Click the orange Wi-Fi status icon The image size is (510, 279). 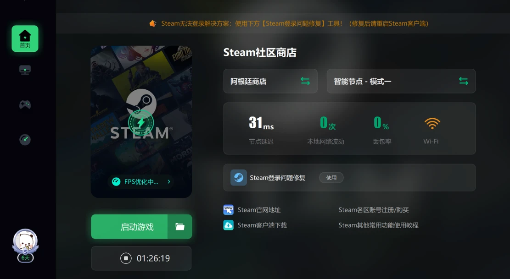click(432, 123)
